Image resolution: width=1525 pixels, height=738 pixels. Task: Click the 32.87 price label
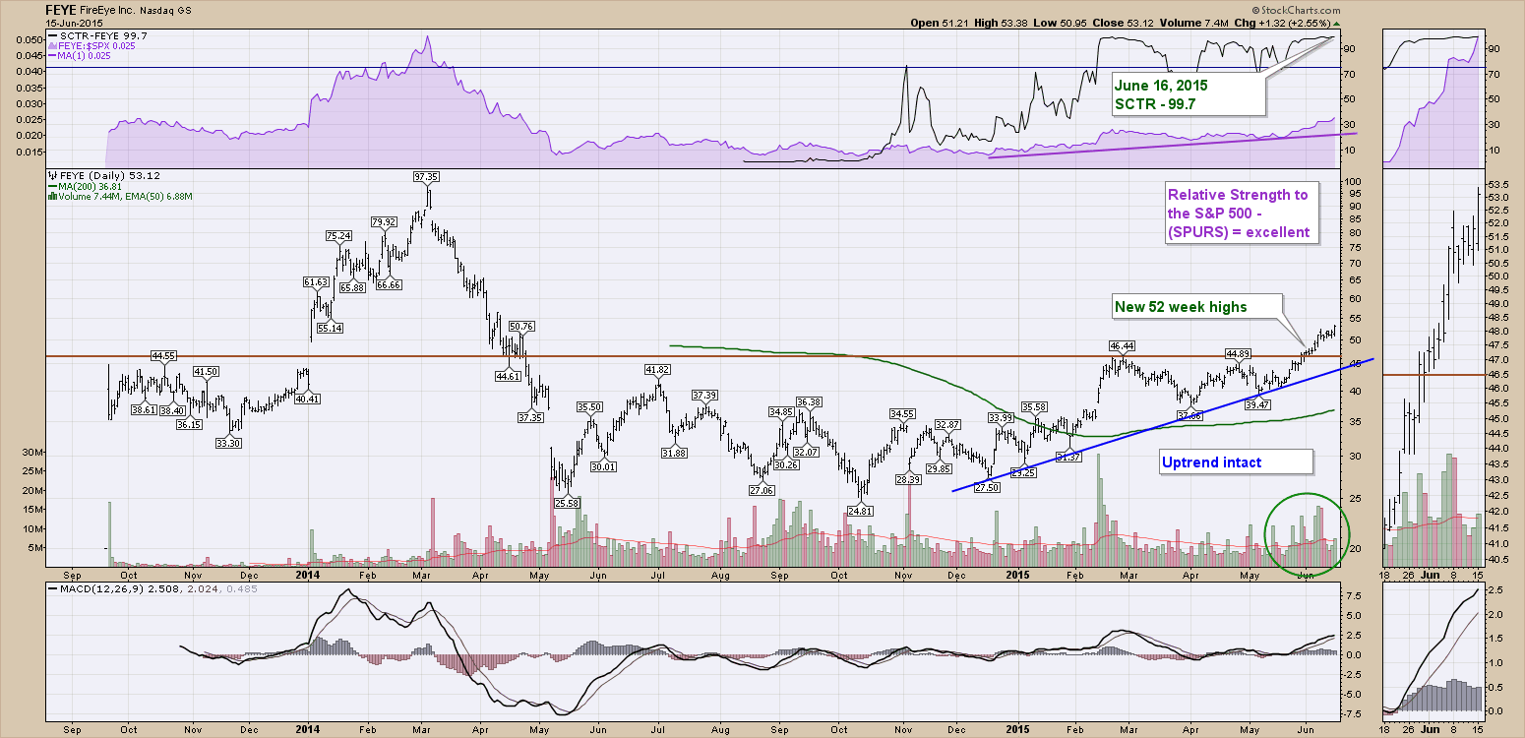coord(947,425)
